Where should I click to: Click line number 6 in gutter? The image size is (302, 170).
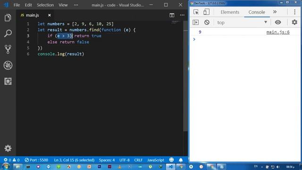(28, 54)
